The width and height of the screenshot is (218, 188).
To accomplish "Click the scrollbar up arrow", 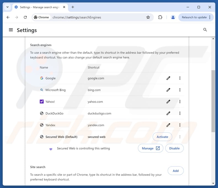I will point(213,39).
